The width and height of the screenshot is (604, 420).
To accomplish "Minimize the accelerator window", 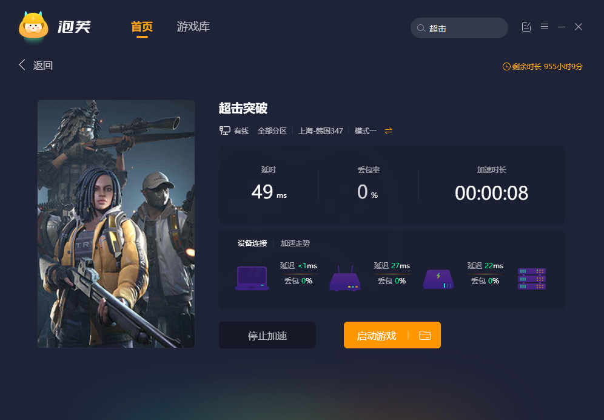I will pyautogui.click(x=561, y=27).
